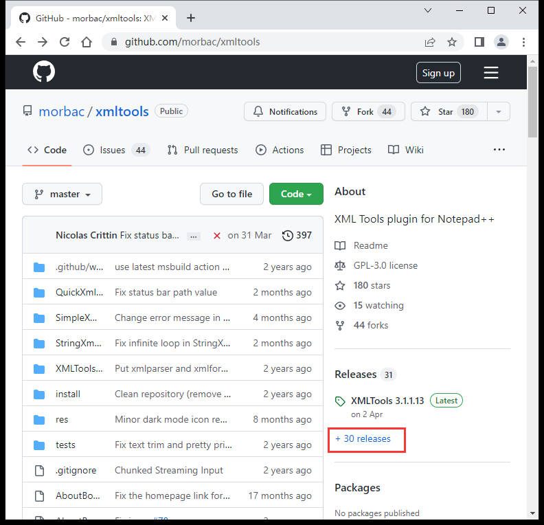Bookmark this page with the star icon
Viewport: 544px width, 525px height.
[452, 42]
